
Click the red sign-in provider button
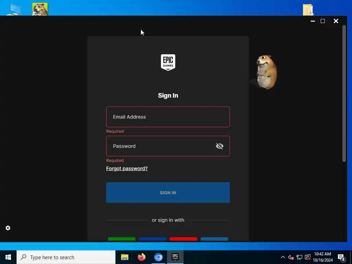[184, 239]
